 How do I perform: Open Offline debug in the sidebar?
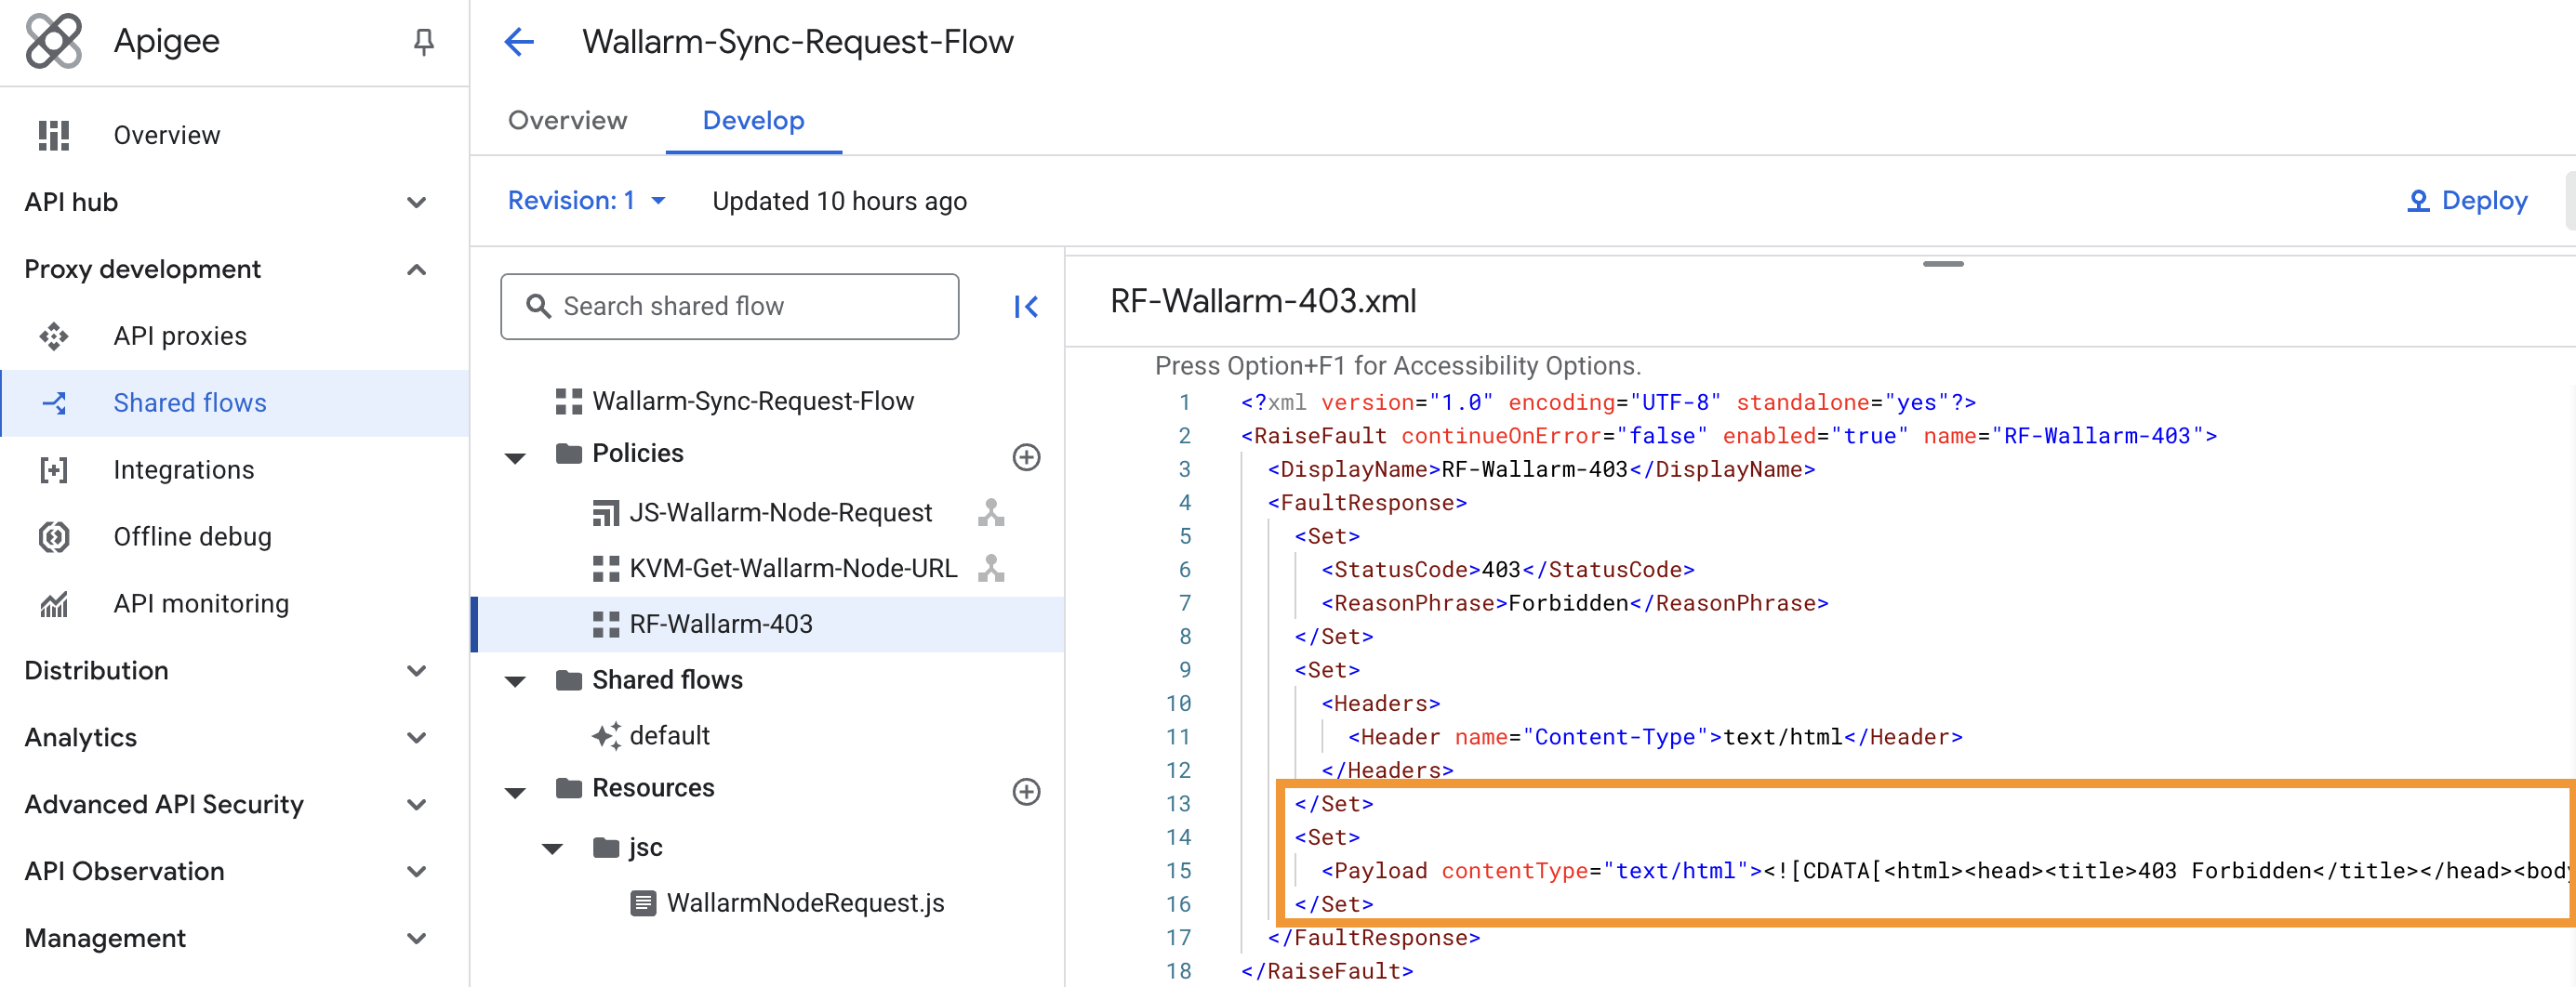click(191, 536)
